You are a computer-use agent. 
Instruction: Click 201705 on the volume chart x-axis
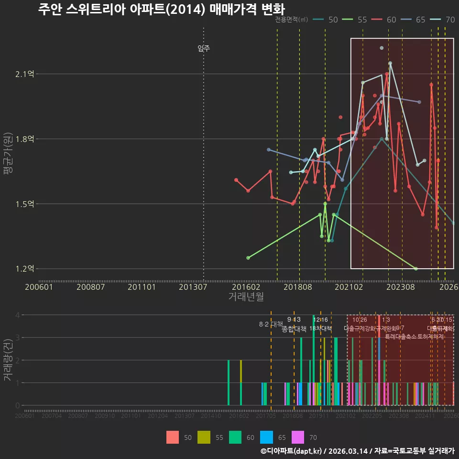266,415
